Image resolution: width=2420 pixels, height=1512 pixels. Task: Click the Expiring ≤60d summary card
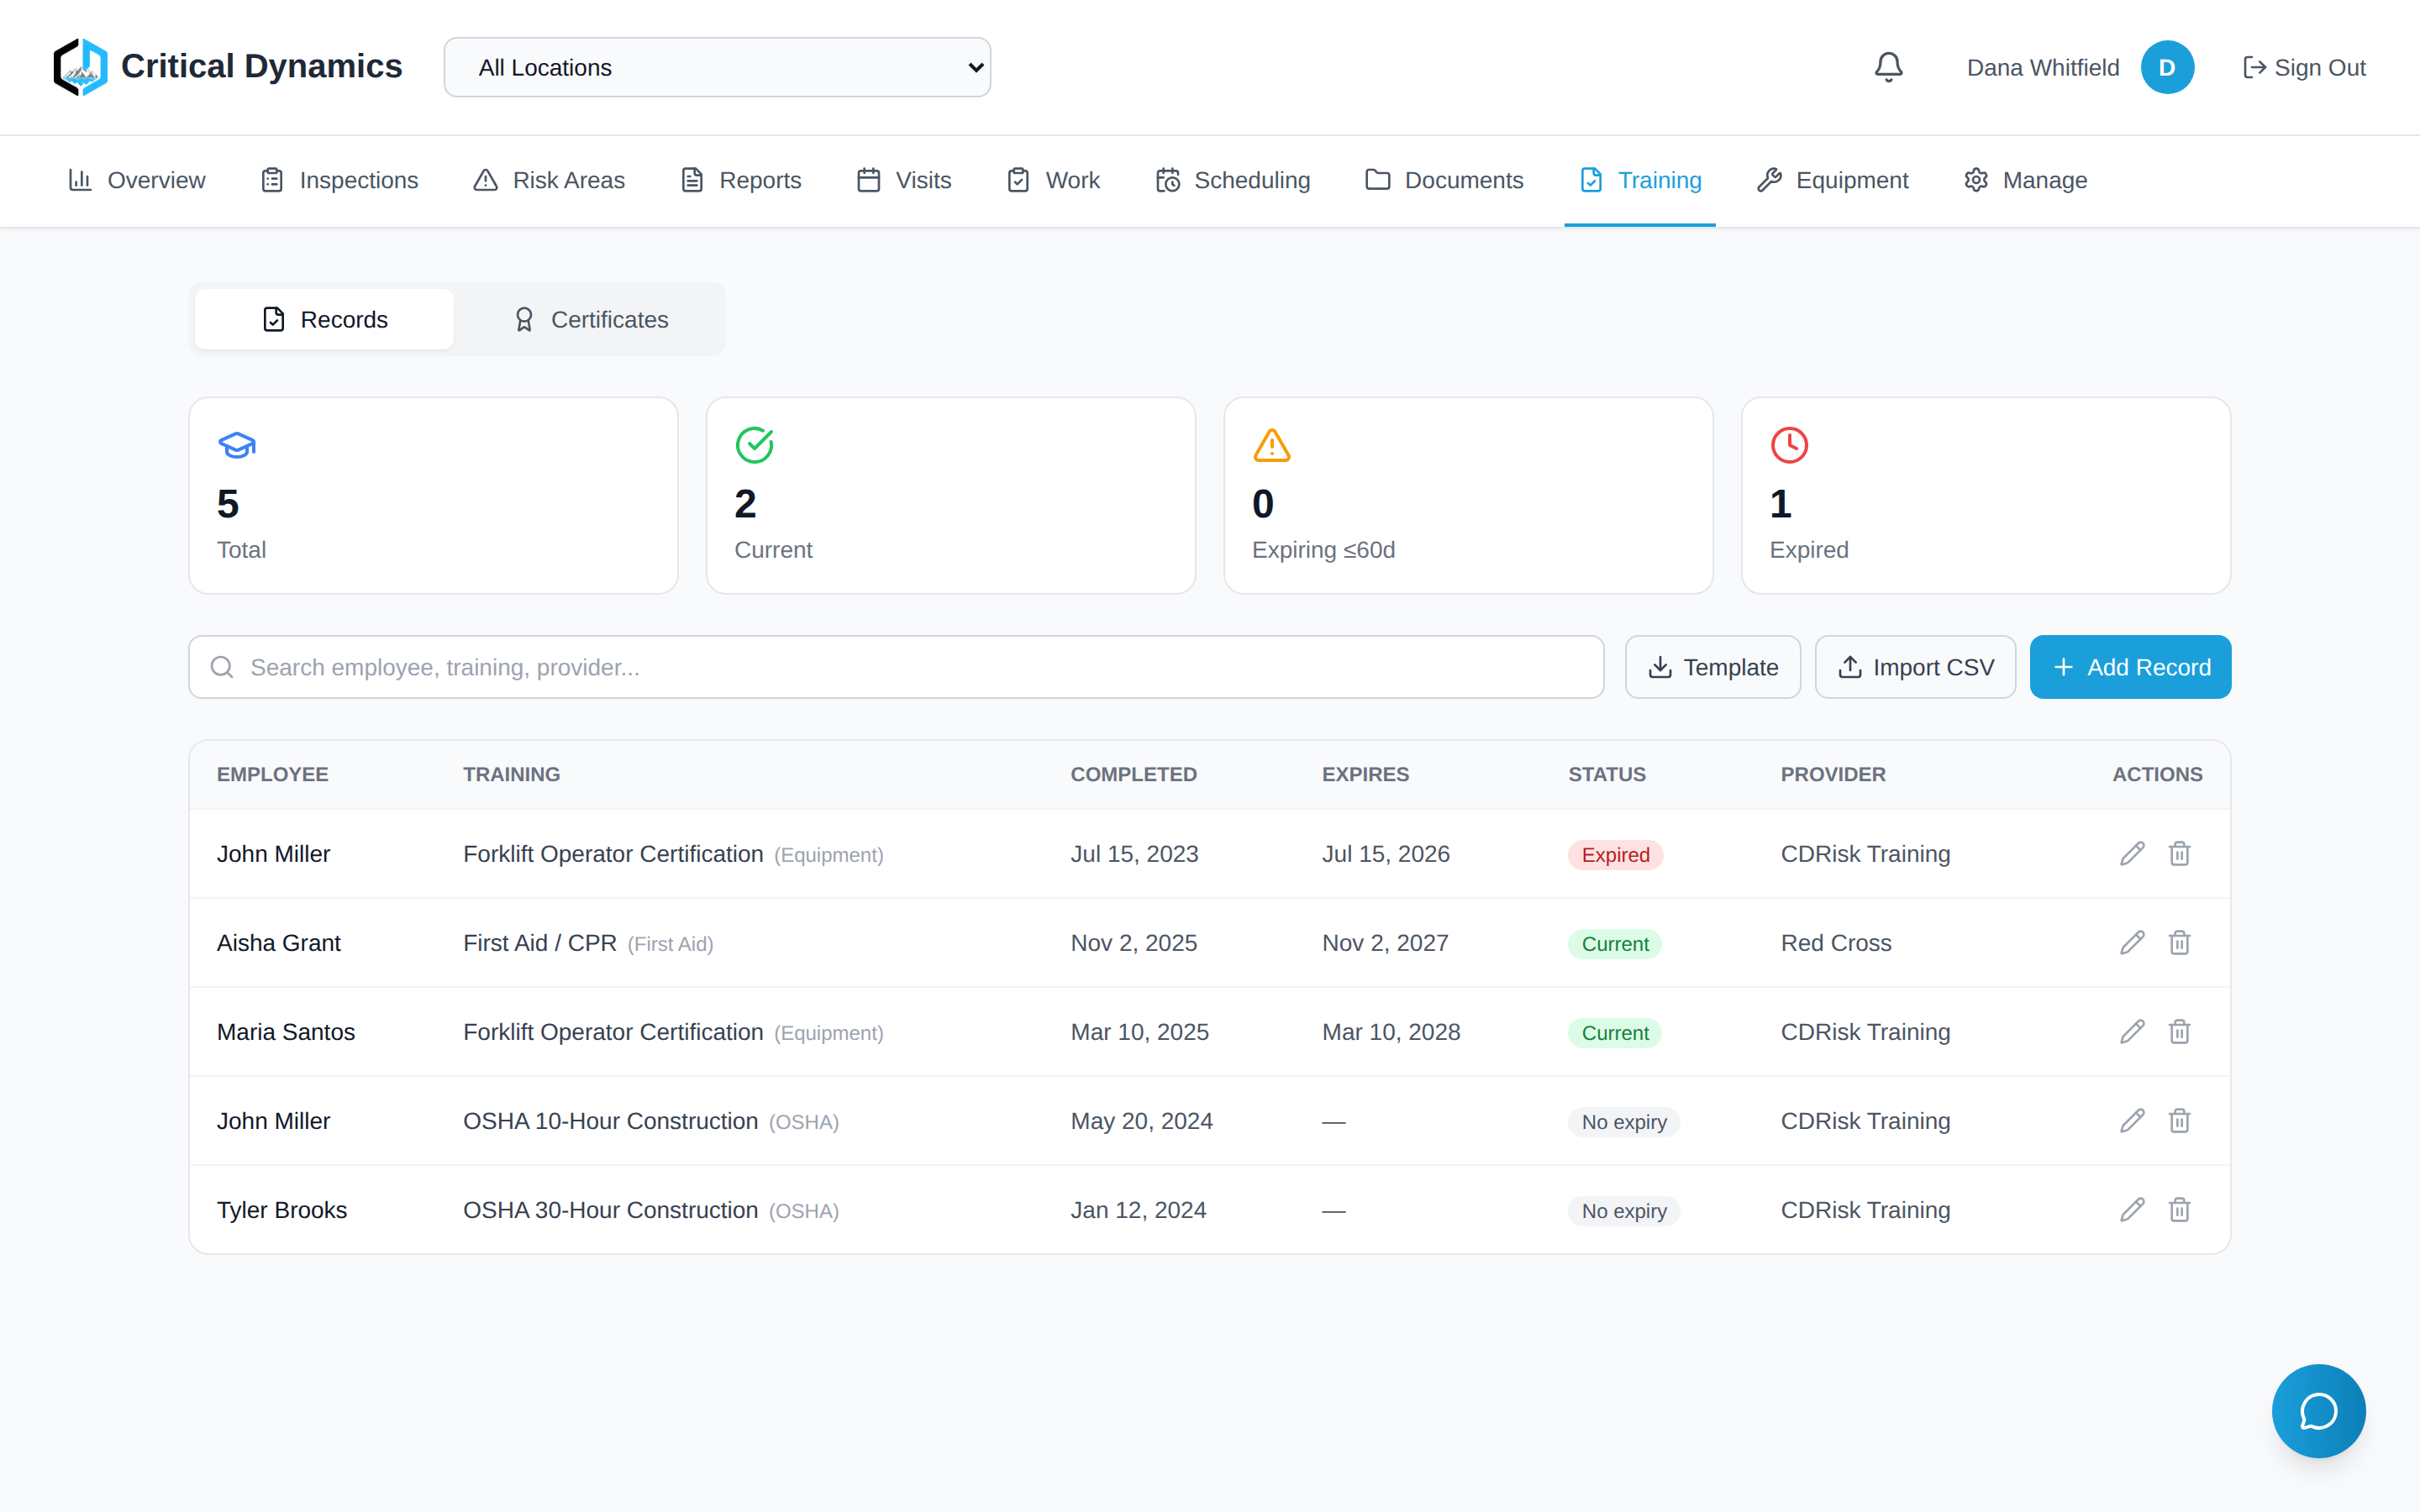tap(1468, 495)
